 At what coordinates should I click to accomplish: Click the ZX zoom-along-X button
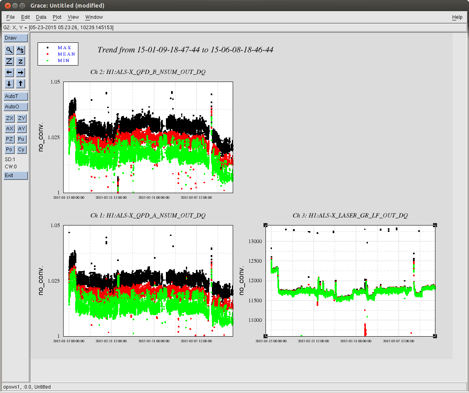pyautogui.click(x=10, y=118)
